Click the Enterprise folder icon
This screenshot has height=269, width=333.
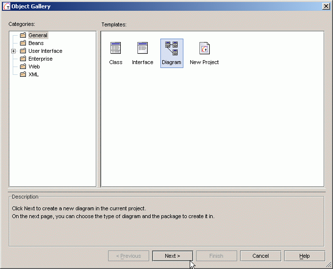[23, 59]
